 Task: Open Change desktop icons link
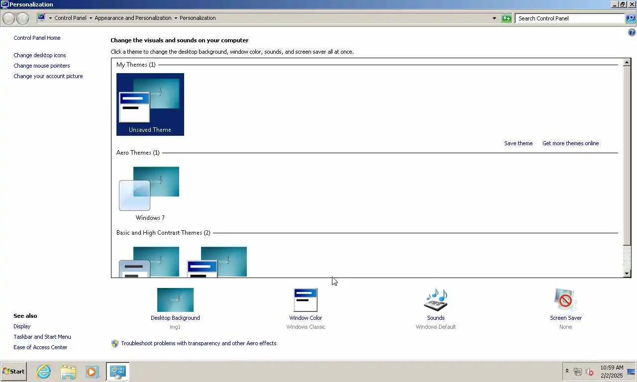[40, 55]
